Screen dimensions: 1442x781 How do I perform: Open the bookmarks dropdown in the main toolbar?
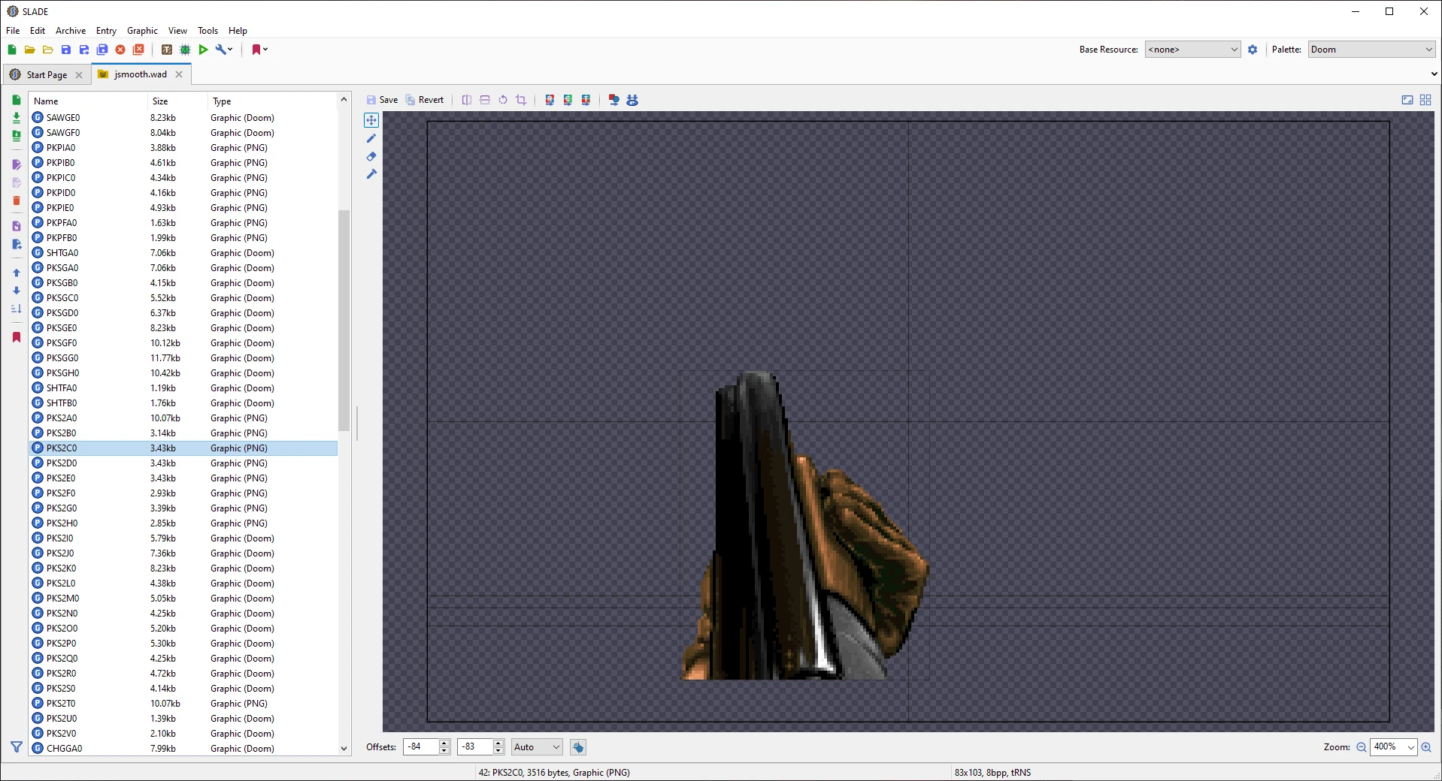tap(259, 50)
